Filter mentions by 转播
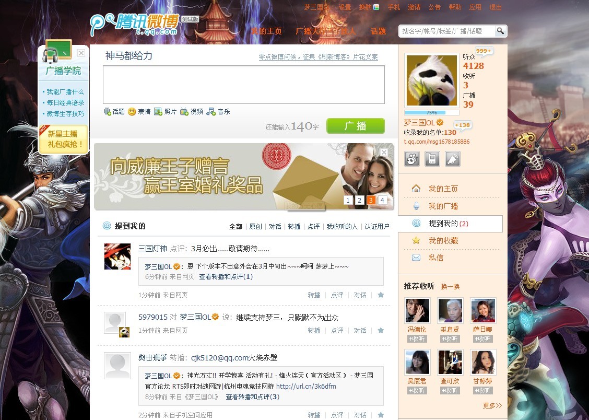Viewport: 589px width, 420px height. point(294,227)
